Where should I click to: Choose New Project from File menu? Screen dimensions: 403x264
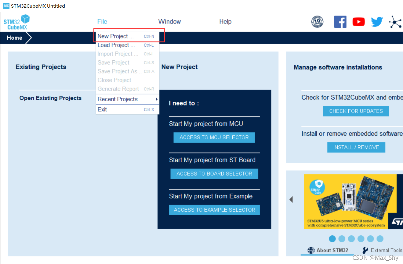click(x=128, y=36)
